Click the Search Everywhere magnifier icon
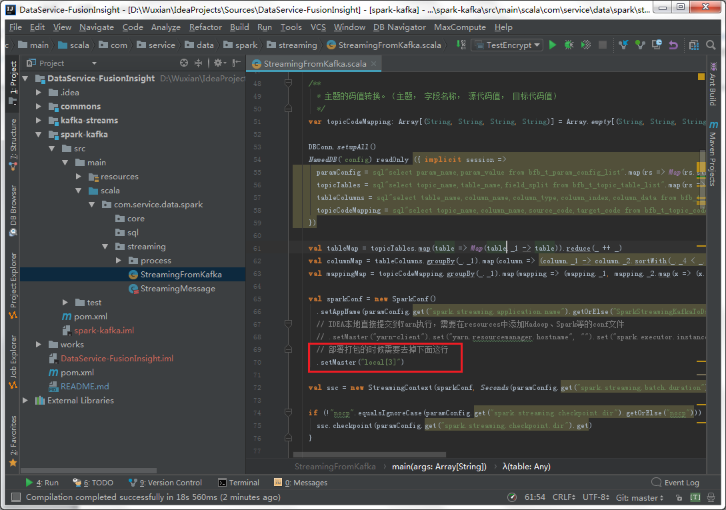 pos(711,45)
